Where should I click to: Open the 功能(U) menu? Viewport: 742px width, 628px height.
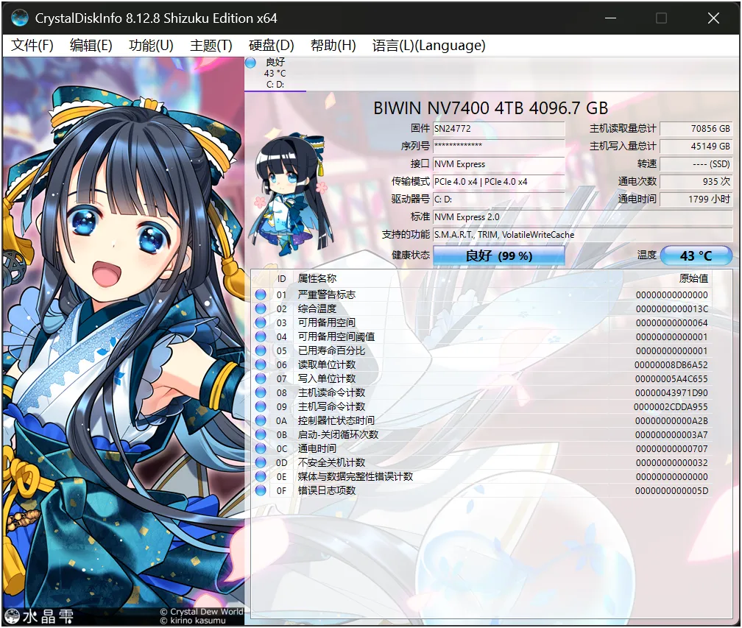tap(151, 46)
